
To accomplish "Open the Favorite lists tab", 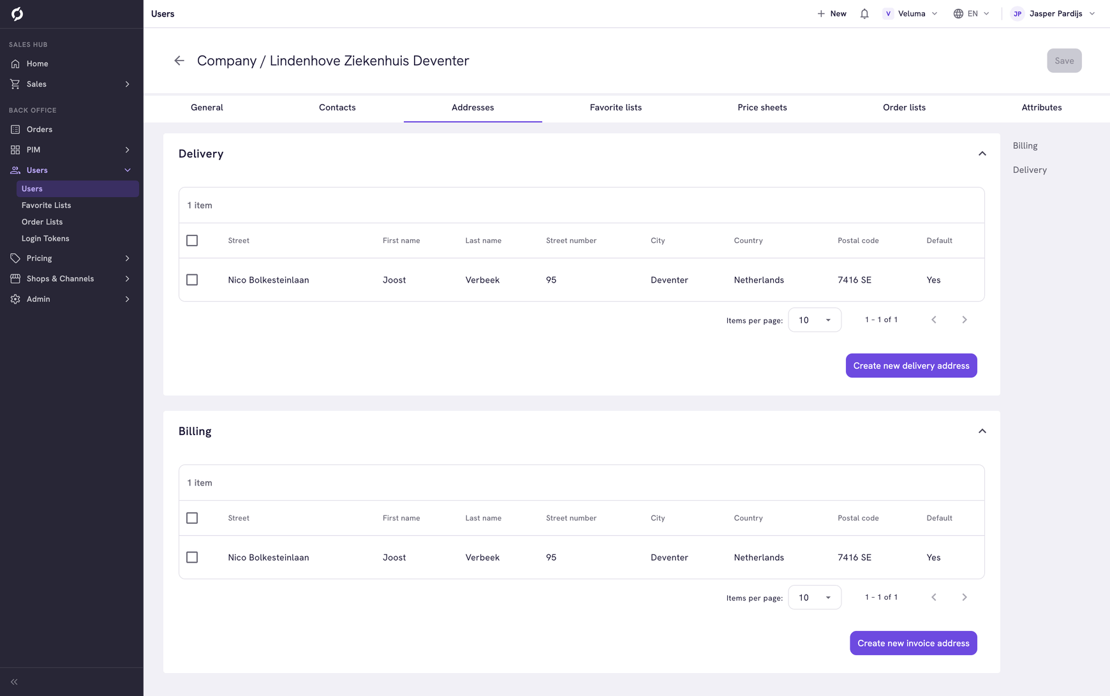I will pyautogui.click(x=616, y=108).
